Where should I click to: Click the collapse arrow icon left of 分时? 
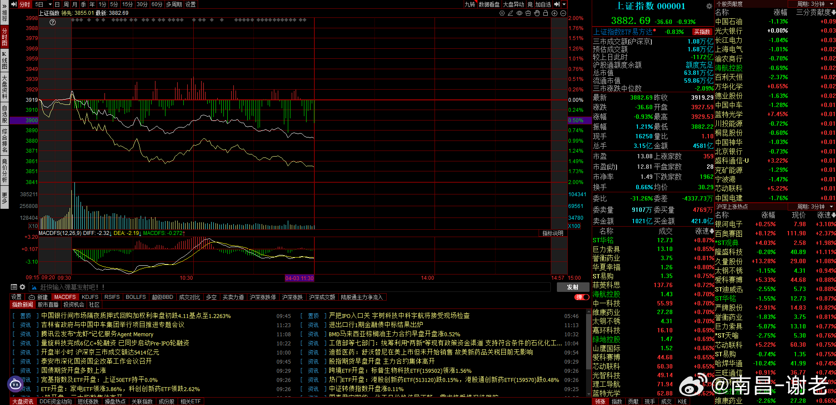[x=13, y=4]
